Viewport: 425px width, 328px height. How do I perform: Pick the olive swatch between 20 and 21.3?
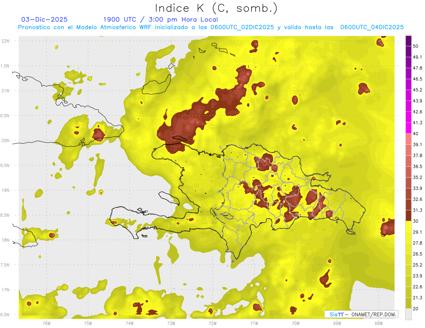click(408, 303)
